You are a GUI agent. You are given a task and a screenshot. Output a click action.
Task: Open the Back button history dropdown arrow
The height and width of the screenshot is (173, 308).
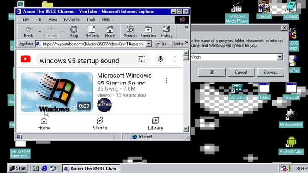(x=40, y=32)
